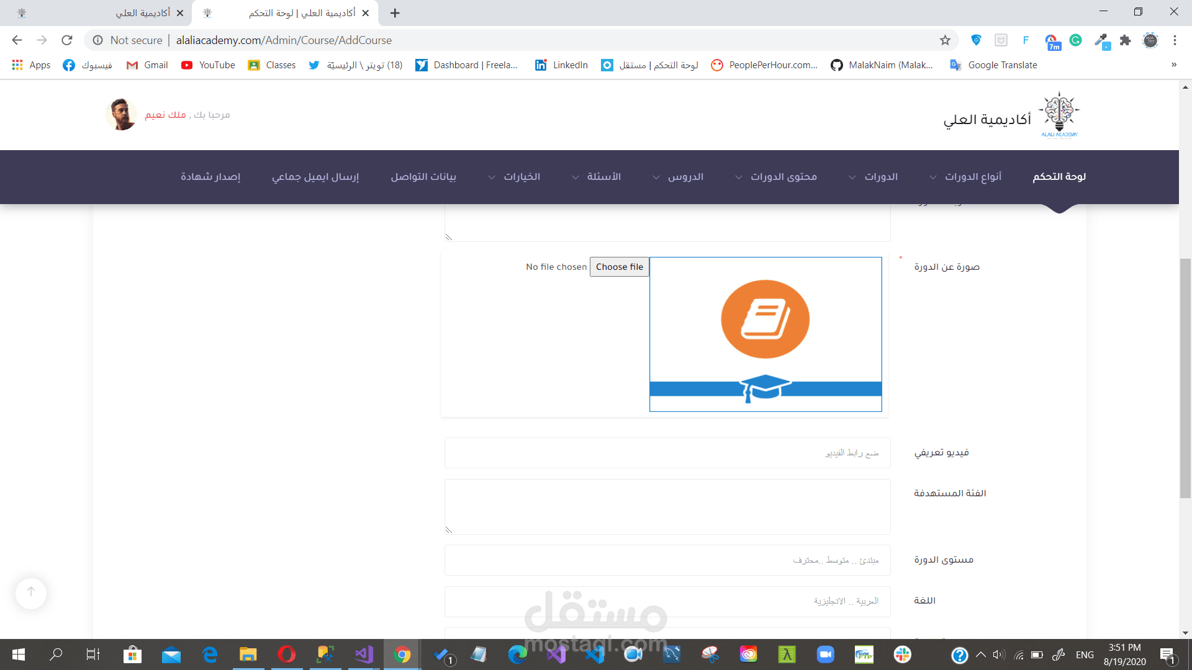This screenshot has width=1192, height=670.
Task: Open the YouTube bookmark
Action: (208, 65)
